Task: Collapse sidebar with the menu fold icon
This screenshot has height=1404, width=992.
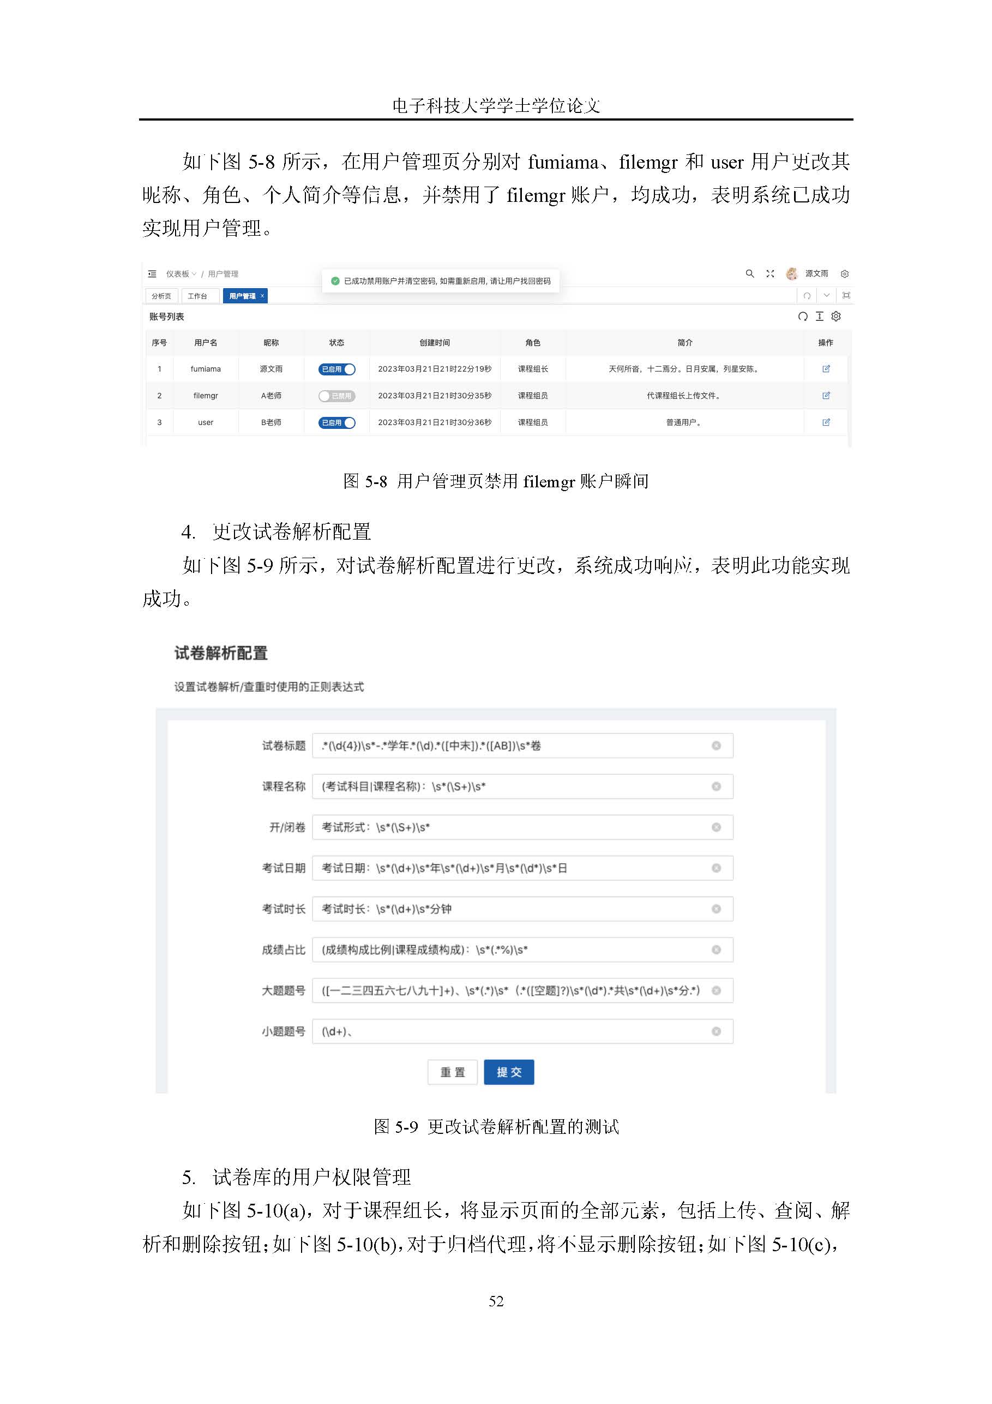Action: [x=152, y=274]
